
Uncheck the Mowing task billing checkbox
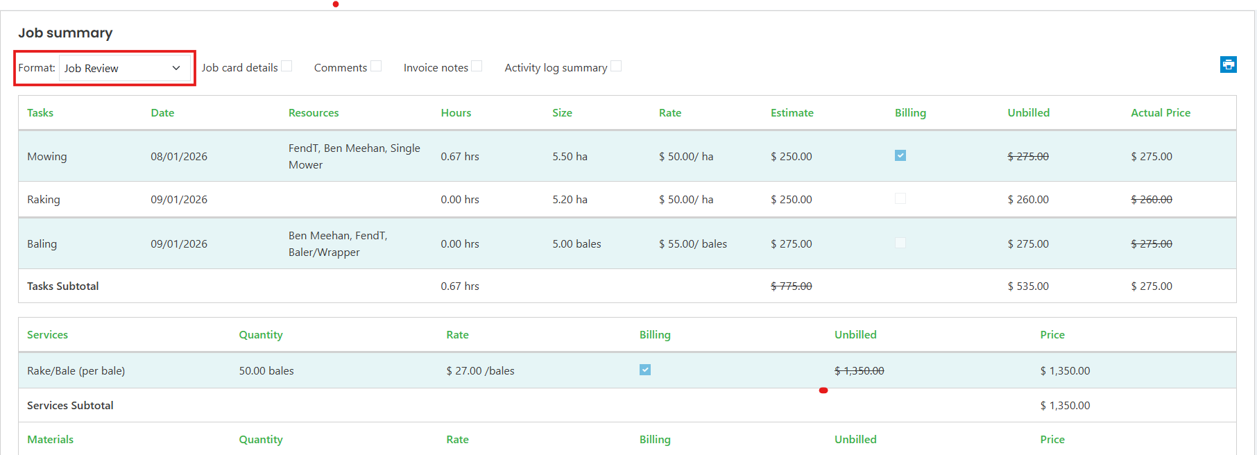(900, 155)
